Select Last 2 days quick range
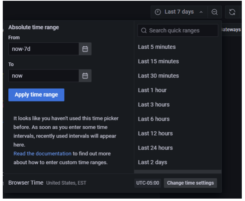The image size is (245, 201). tap(152, 162)
